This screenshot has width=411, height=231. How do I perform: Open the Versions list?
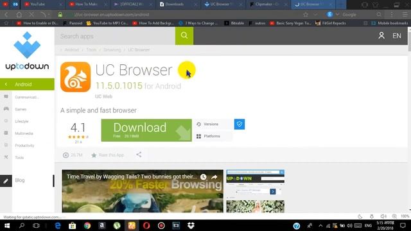(213, 124)
